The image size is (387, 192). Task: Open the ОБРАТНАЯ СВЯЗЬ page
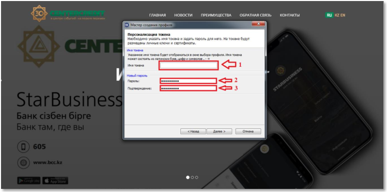point(255,16)
